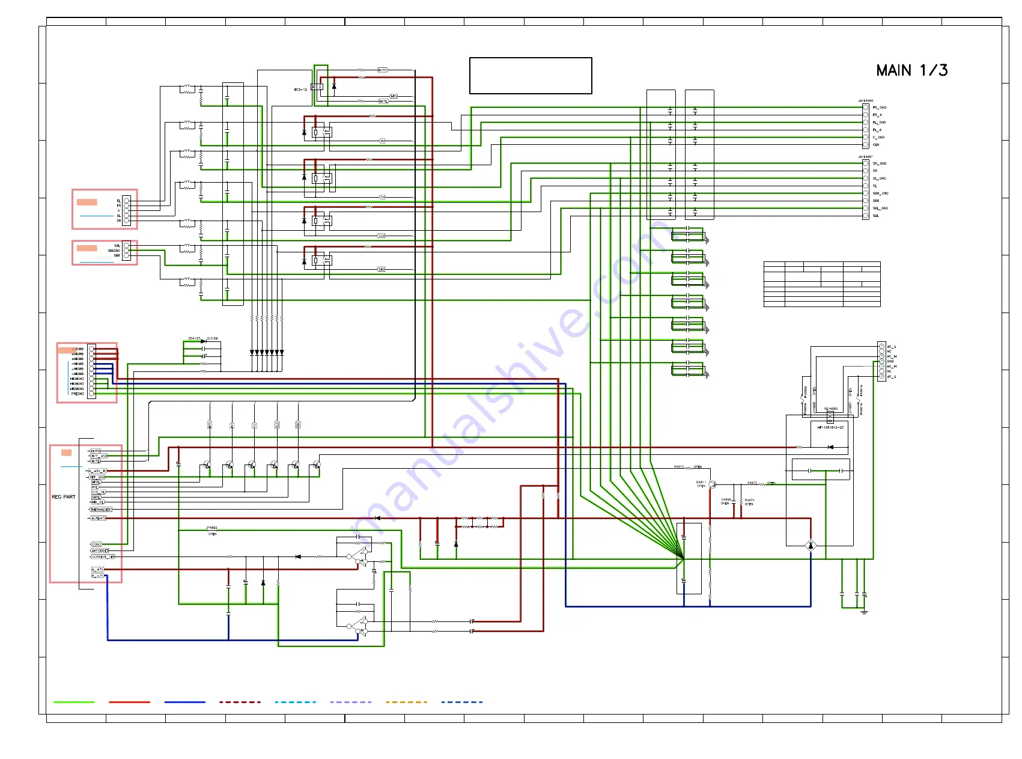Viewport: 1022px width, 759px height.
Task: Click the solid green legend line
Action: [75, 702]
